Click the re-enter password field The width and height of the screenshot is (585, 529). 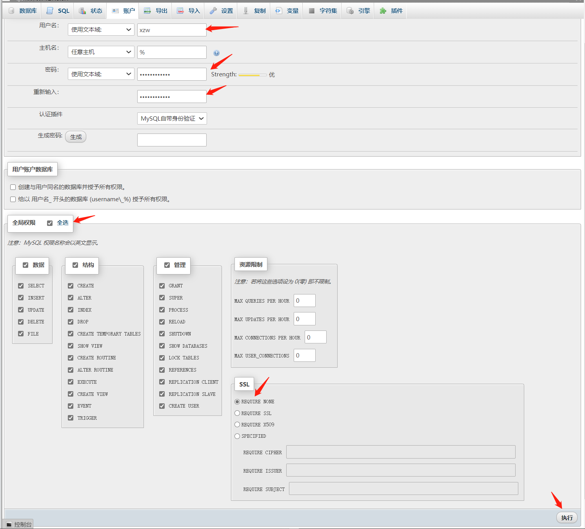[172, 96]
